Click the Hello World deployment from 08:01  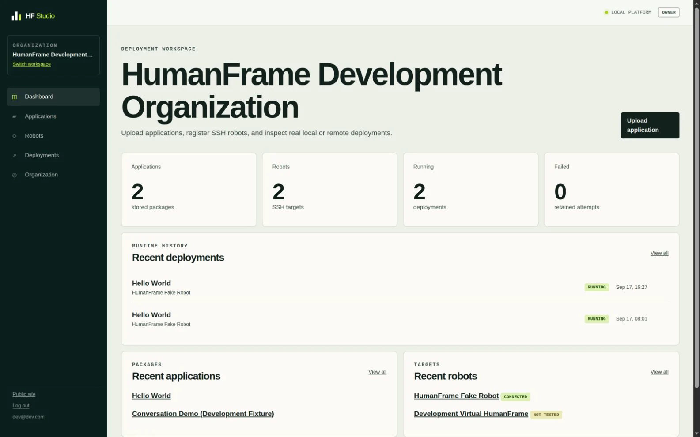pyautogui.click(x=400, y=319)
